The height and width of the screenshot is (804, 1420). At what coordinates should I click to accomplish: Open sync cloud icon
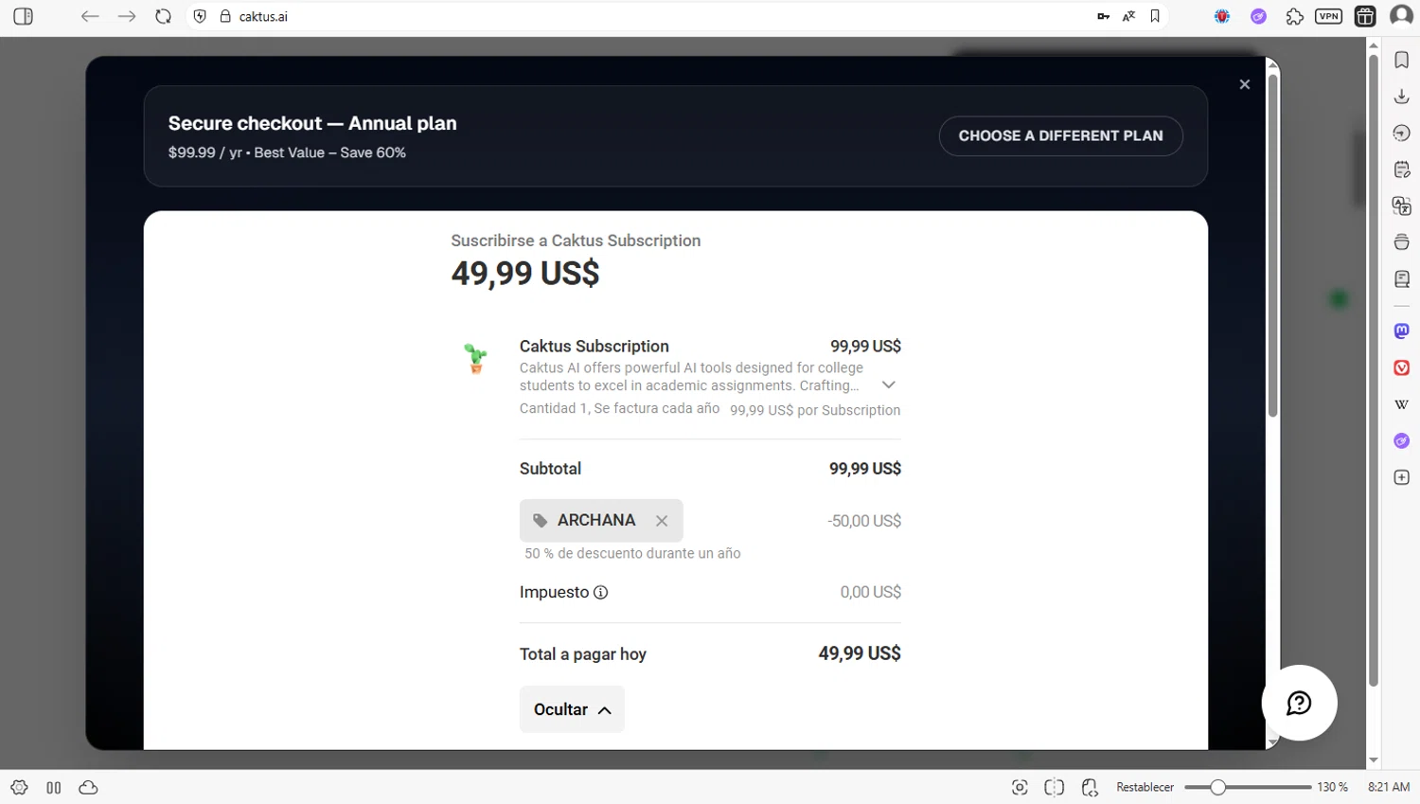pyautogui.click(x=88, y=787)
